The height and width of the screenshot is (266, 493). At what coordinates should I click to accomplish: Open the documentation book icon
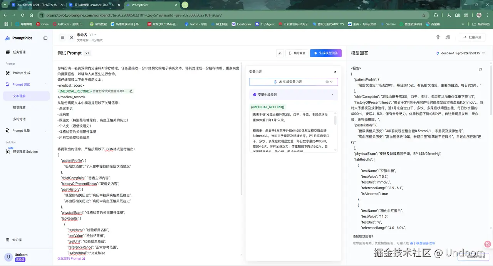click(448, 37)
